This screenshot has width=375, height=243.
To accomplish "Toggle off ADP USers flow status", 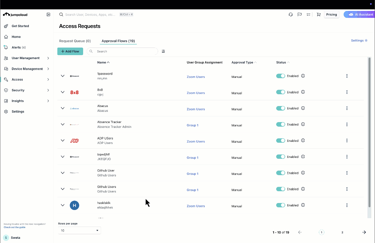I will [280, 141].
